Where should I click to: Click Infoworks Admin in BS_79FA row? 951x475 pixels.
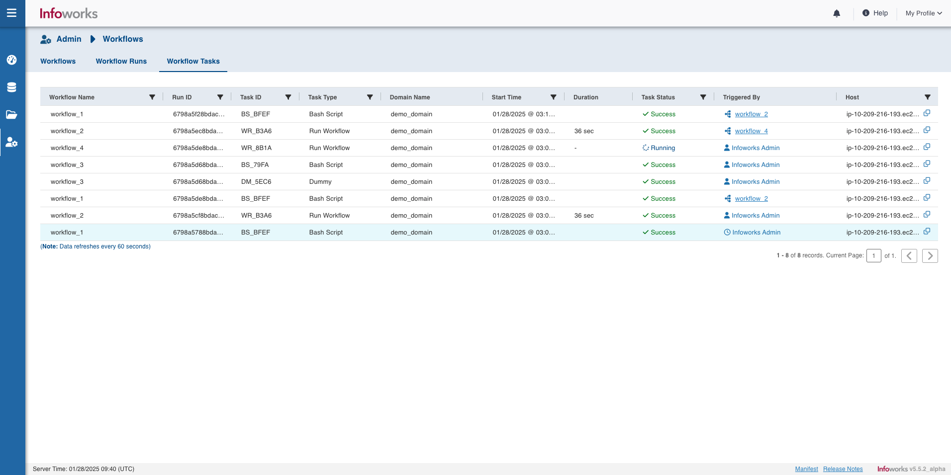(x=756, y=165)
